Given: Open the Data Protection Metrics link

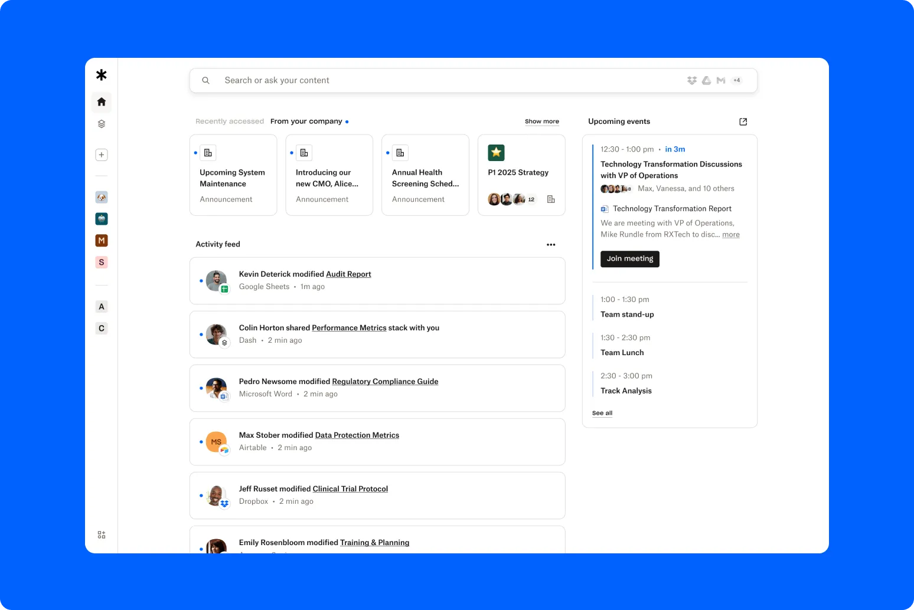Looking at the screenshot, I should (357, 435).
